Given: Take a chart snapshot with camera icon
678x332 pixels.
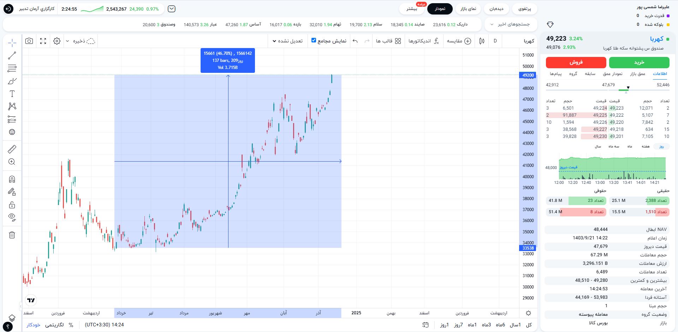Looking at the screenshot, I should pos(29,41).
